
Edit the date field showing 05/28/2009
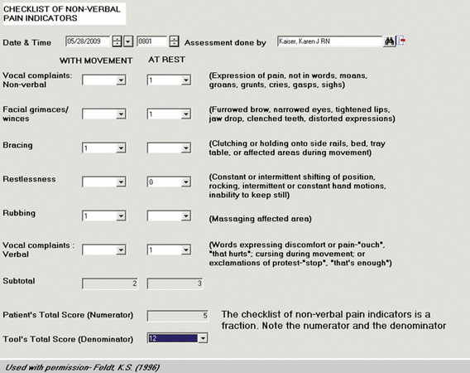[x=88, y=41]
